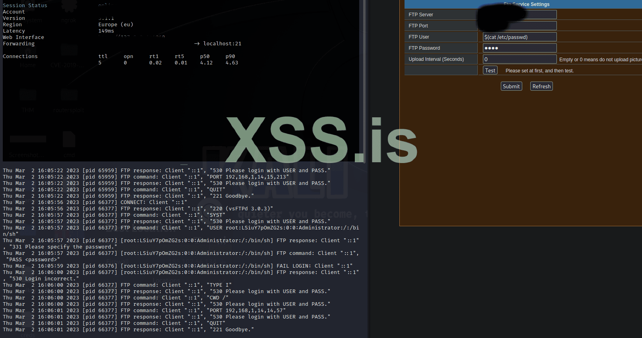
Task: Click the 'FTP User' label
Action: click(x=419, y=37)
